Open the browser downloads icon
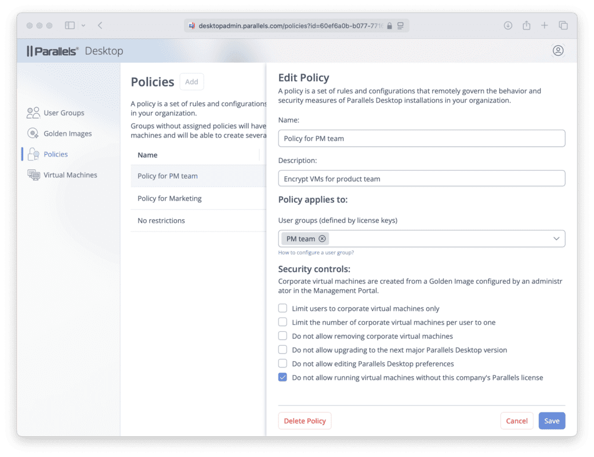This screenshot has height=457, width=594. tap(507, 26)
